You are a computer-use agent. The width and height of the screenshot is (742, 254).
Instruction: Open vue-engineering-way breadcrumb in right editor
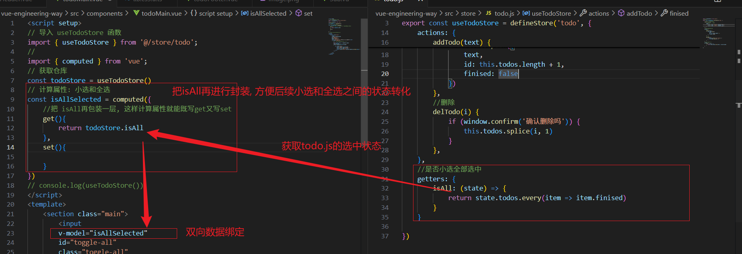(x=406, y=13)
